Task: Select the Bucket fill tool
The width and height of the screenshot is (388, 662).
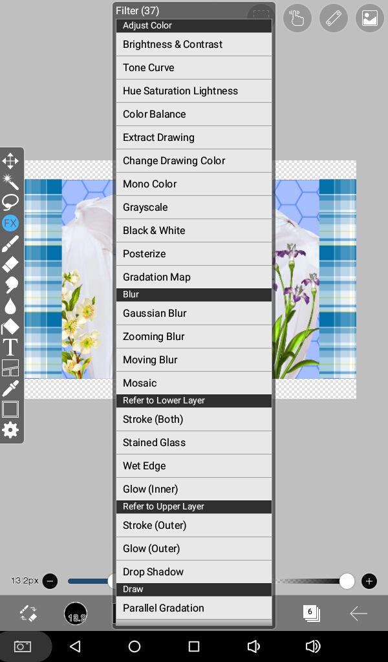Action: (10, 326)
